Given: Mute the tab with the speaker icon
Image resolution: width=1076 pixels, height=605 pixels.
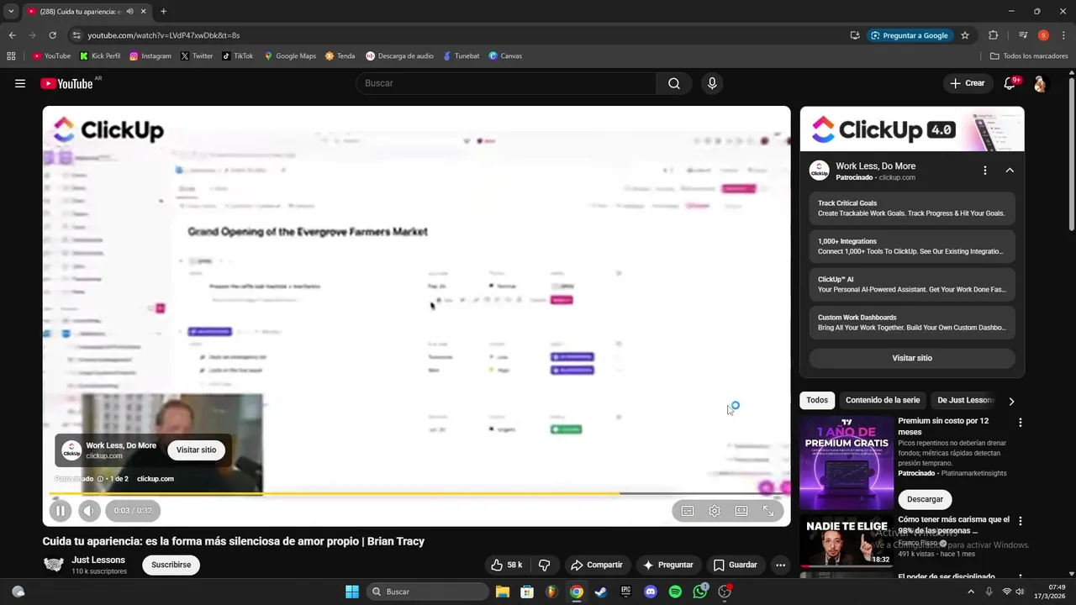Looking at the screenshot, I should [129, 12].
